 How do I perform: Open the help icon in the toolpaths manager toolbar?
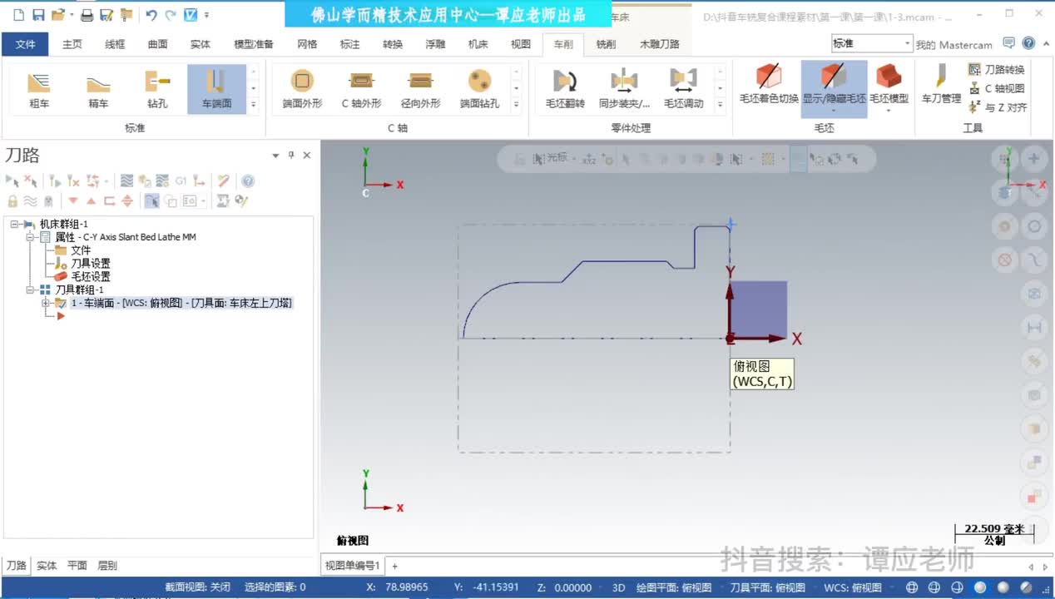click(x=248, y=181)
